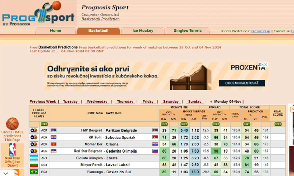Go to the Home tab
The image size is (294, 176).
tap(56, 31)
